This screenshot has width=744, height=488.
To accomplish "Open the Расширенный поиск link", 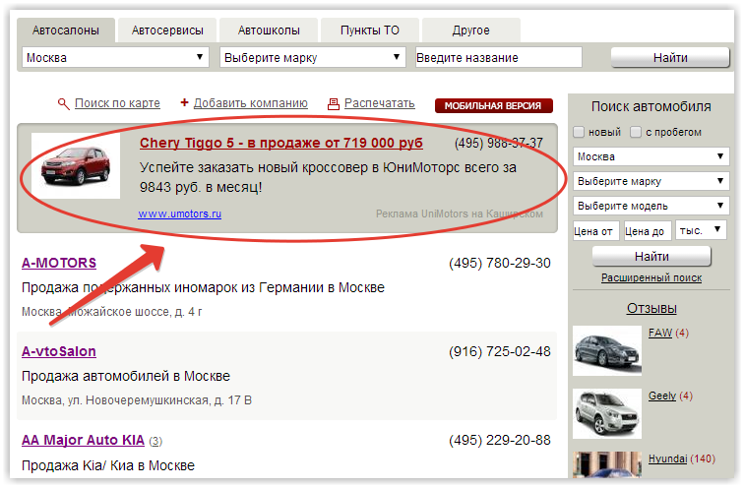I will (x=651, y=277).
